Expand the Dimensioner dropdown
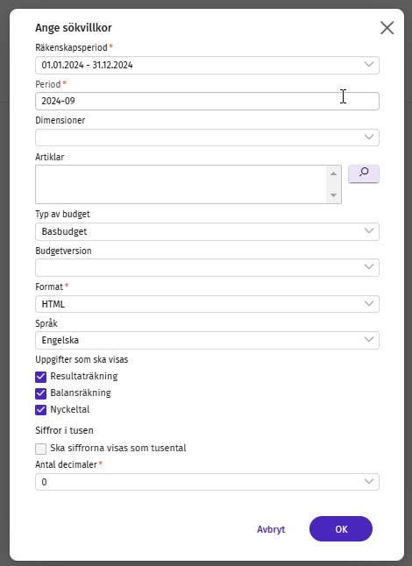The image size is (412, 566). [x=207, y=138]
